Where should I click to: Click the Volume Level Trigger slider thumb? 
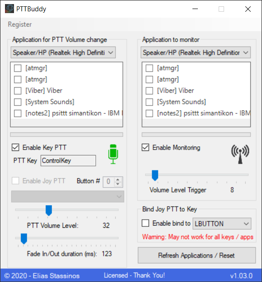click(x=155, y=175)
